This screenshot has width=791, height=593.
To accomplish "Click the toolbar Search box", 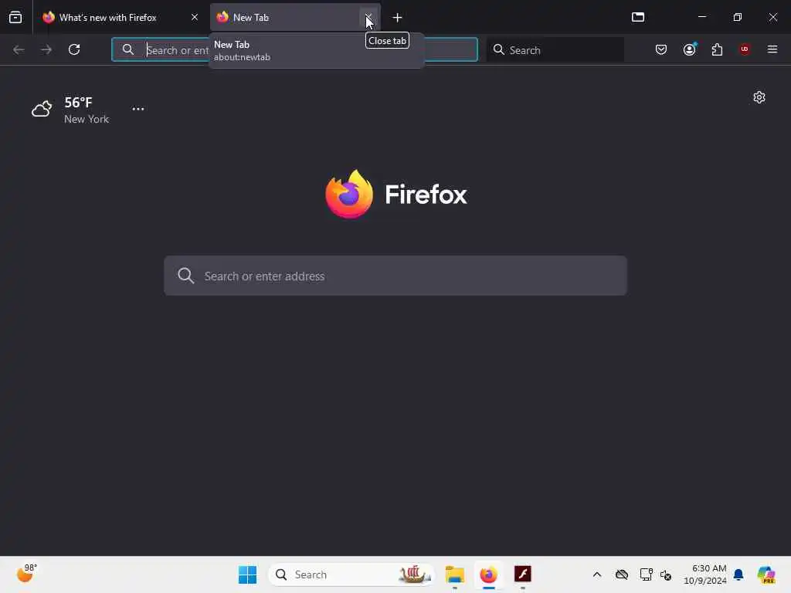I will 555,49.
